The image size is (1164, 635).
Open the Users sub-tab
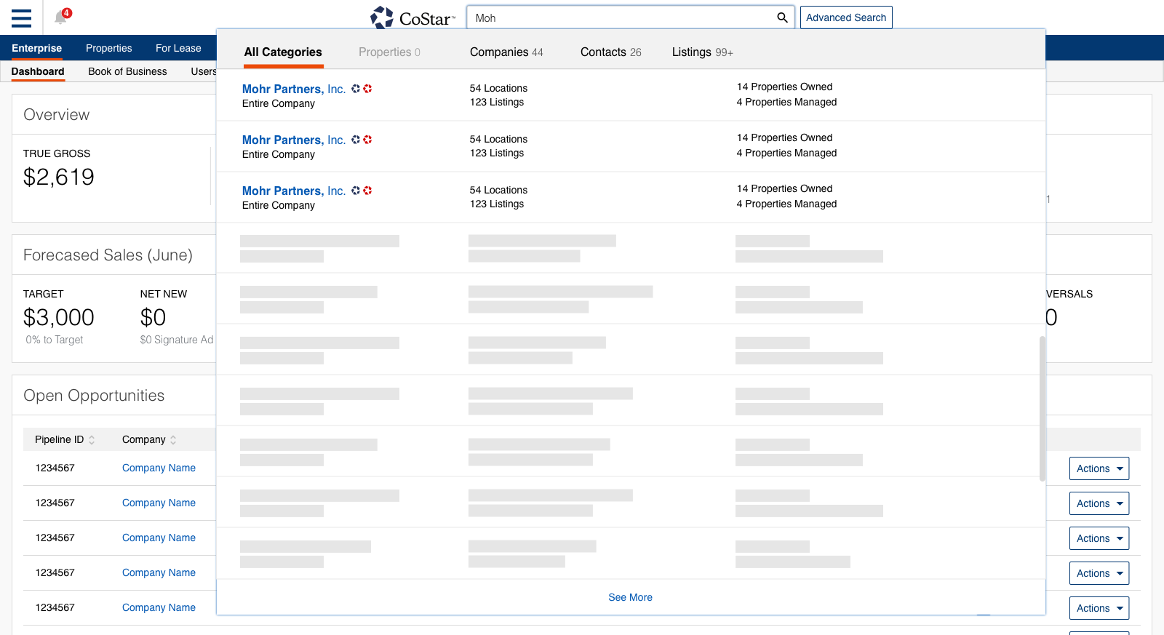(204, 71)
